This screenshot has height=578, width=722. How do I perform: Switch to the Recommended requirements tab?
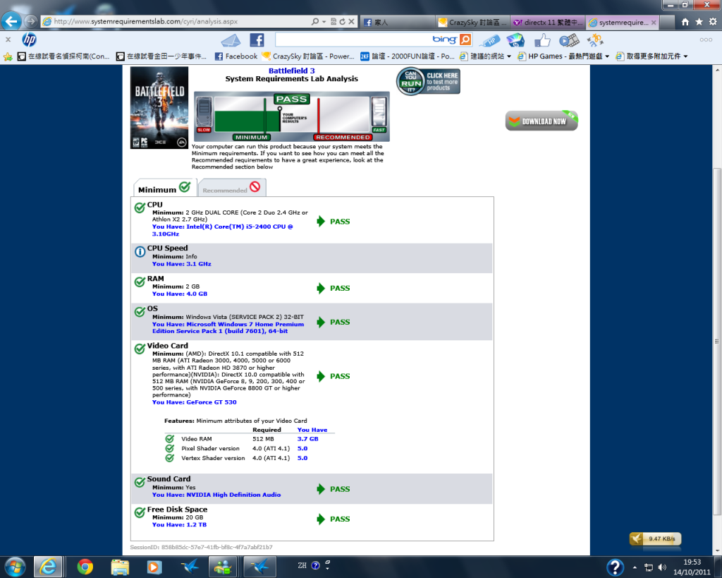[232, 188]
